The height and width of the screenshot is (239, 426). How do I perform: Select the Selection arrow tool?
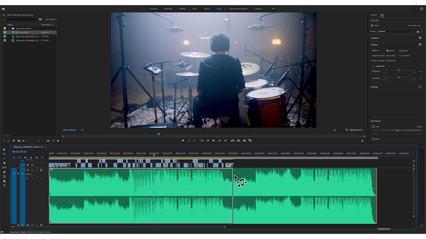tap(4, 150)
